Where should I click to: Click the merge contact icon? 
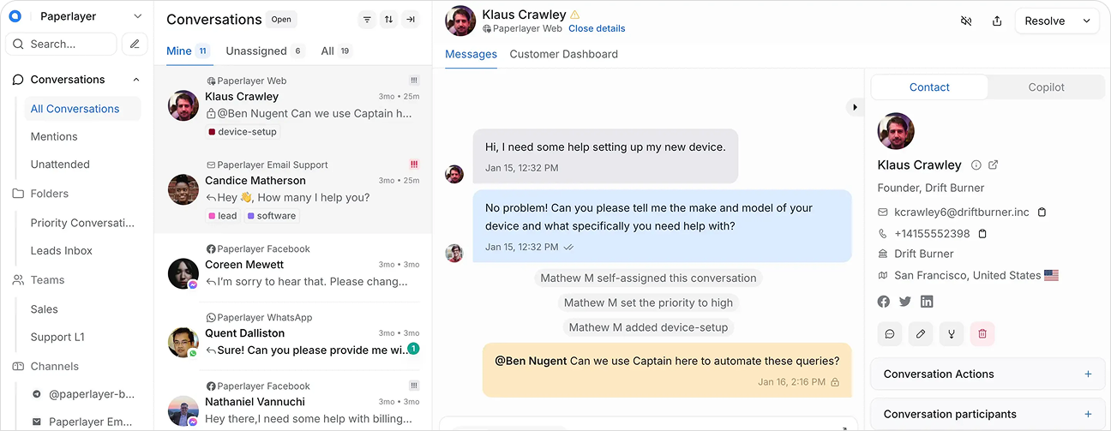(x=952, y=333)
